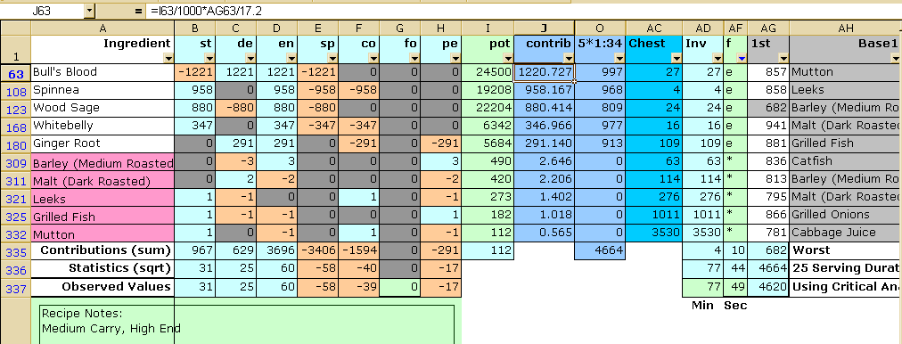Select the Mutton cell in pink
The image size is (902, 344).
102,234
